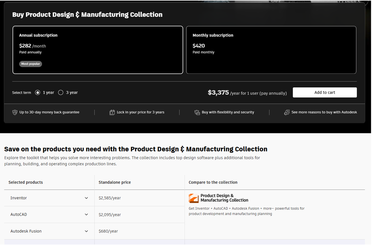The width and height of the screenshot is (372, 248).
Task: Choose the 1 year term radio button
Action: pyautogui.click(x=38, y=92)
